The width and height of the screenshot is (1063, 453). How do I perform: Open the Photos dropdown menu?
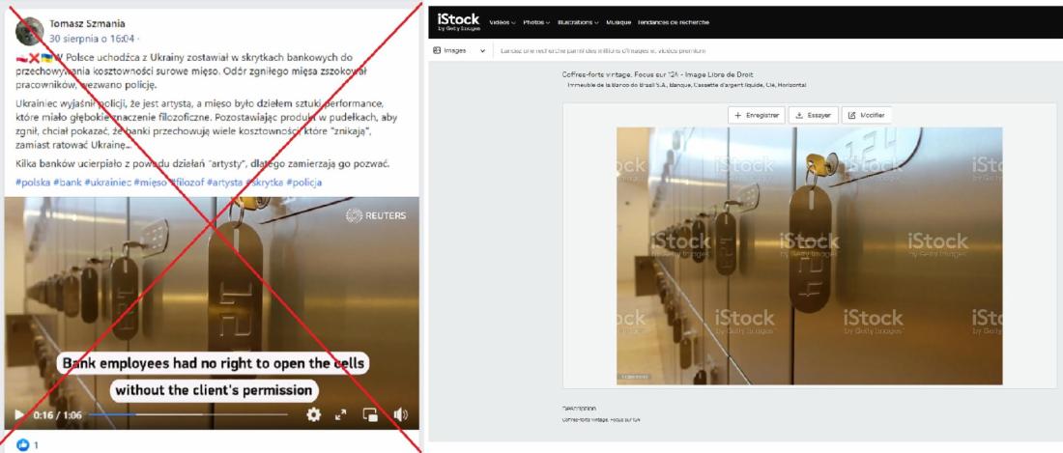[536, 22]
